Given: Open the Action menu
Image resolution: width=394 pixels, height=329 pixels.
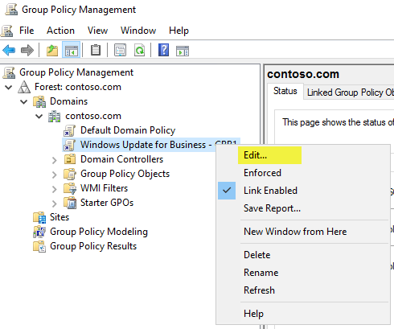Looking at the screenshot, I should (60, 31).
